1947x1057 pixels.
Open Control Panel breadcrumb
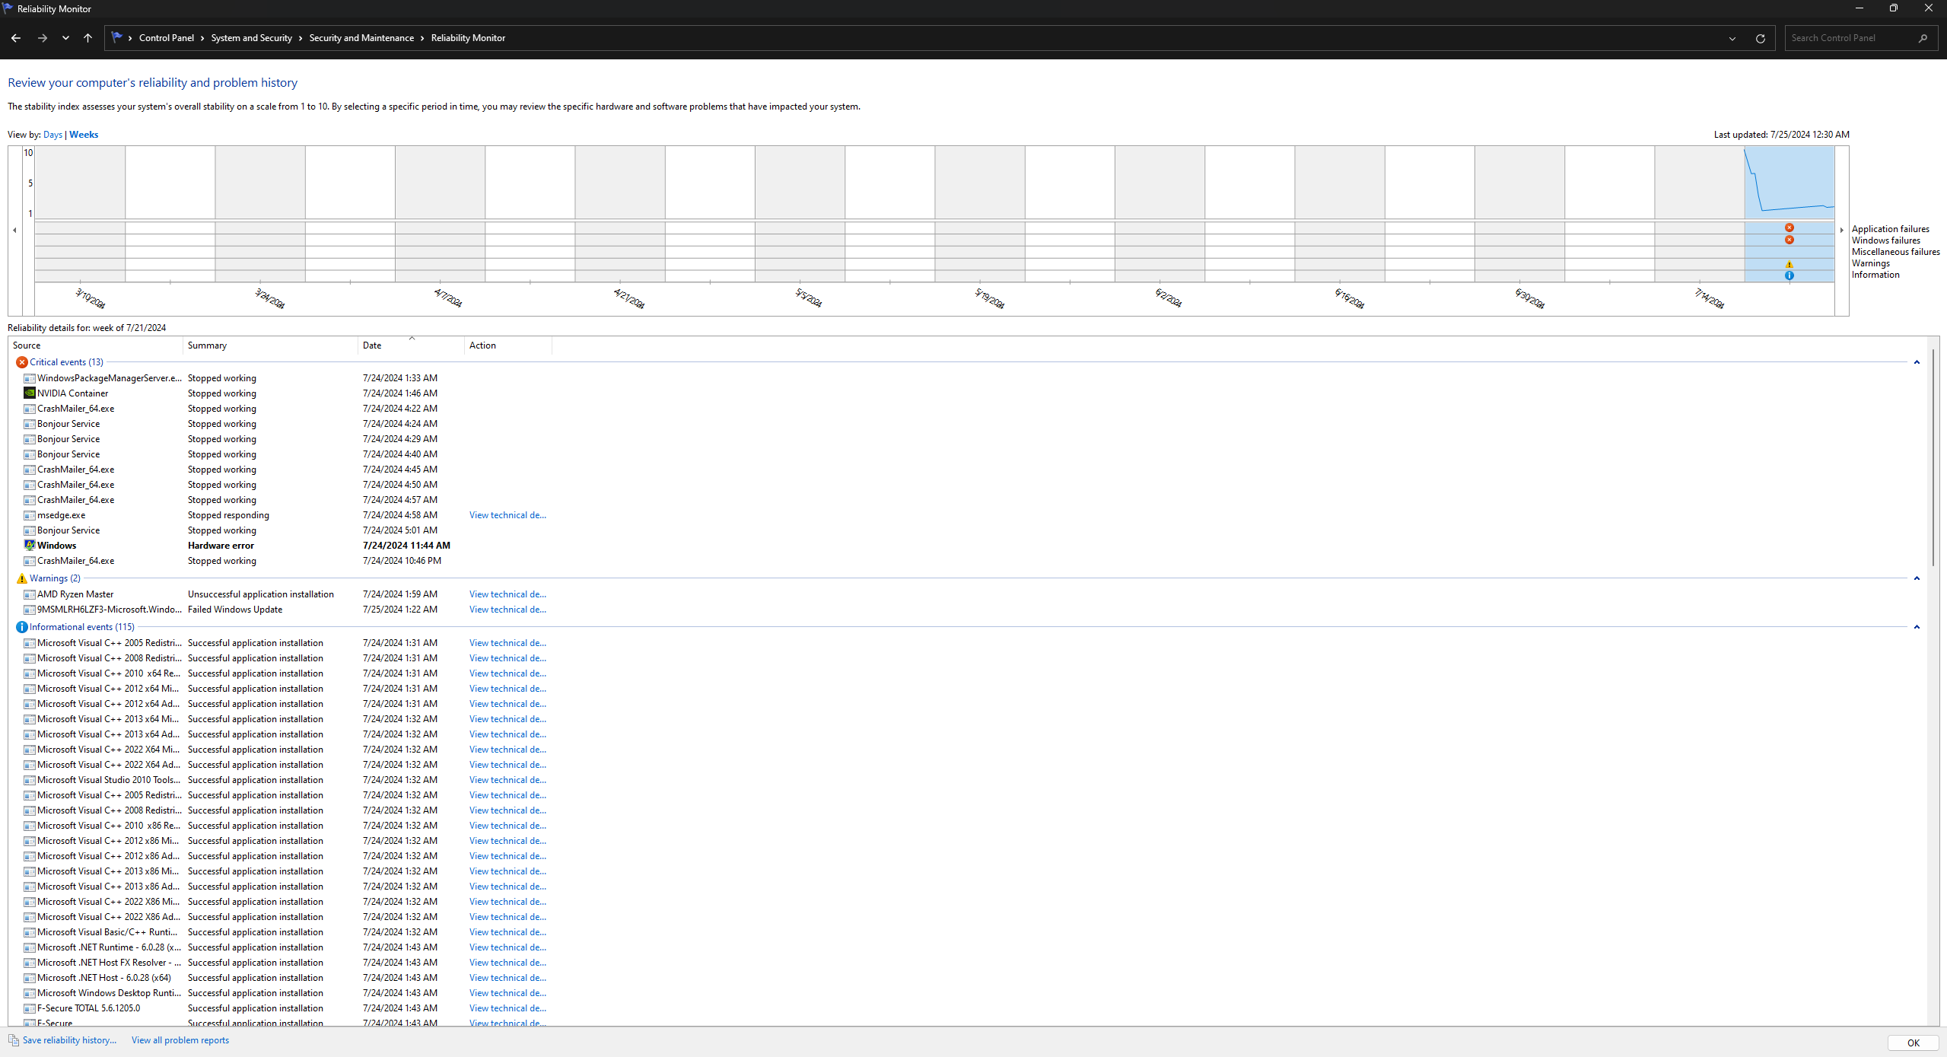tap(166, 38)
